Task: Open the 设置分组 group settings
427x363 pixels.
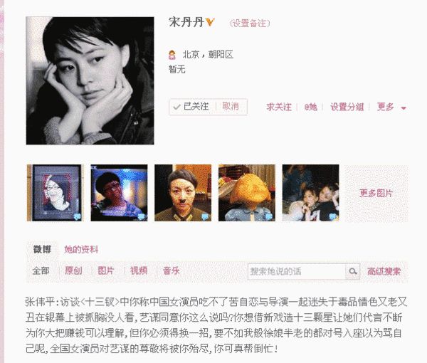Action: [347, 107]
